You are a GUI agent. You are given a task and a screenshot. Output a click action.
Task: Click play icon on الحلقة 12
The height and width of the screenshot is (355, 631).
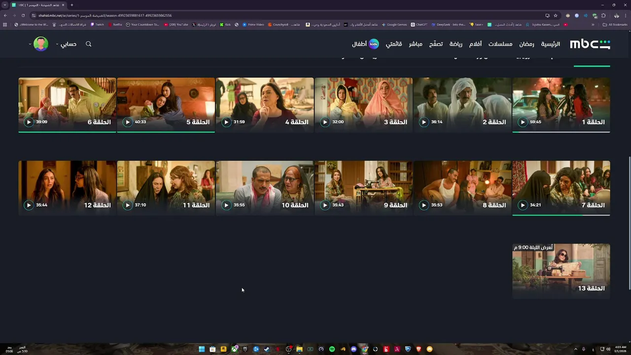(29, 205)
